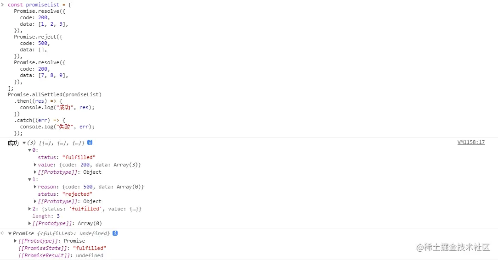Expand the [[Prototype]]: Array(0) entry
Image resolution: width=498 pixels, height=260 pixels.
click(30, 223)
